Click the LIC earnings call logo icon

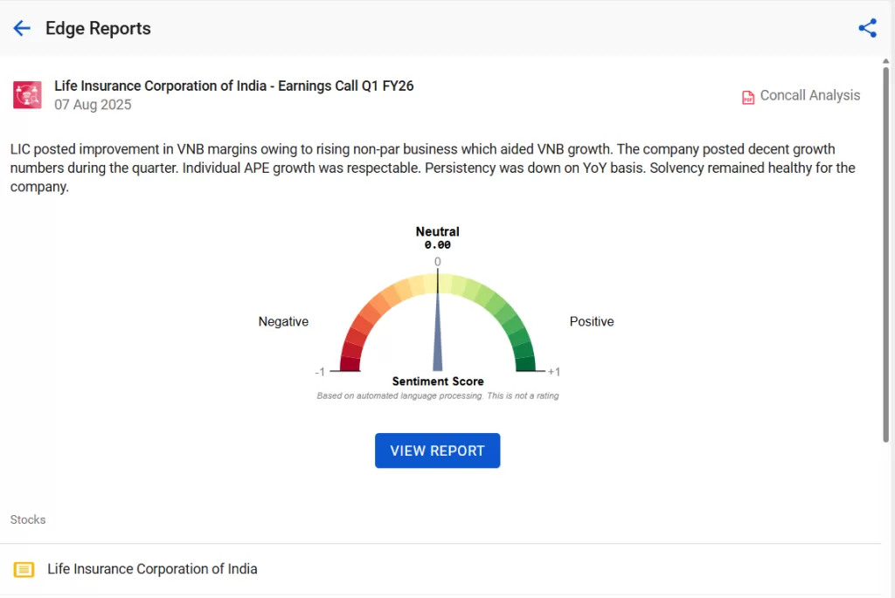click(x=27, y=95)
